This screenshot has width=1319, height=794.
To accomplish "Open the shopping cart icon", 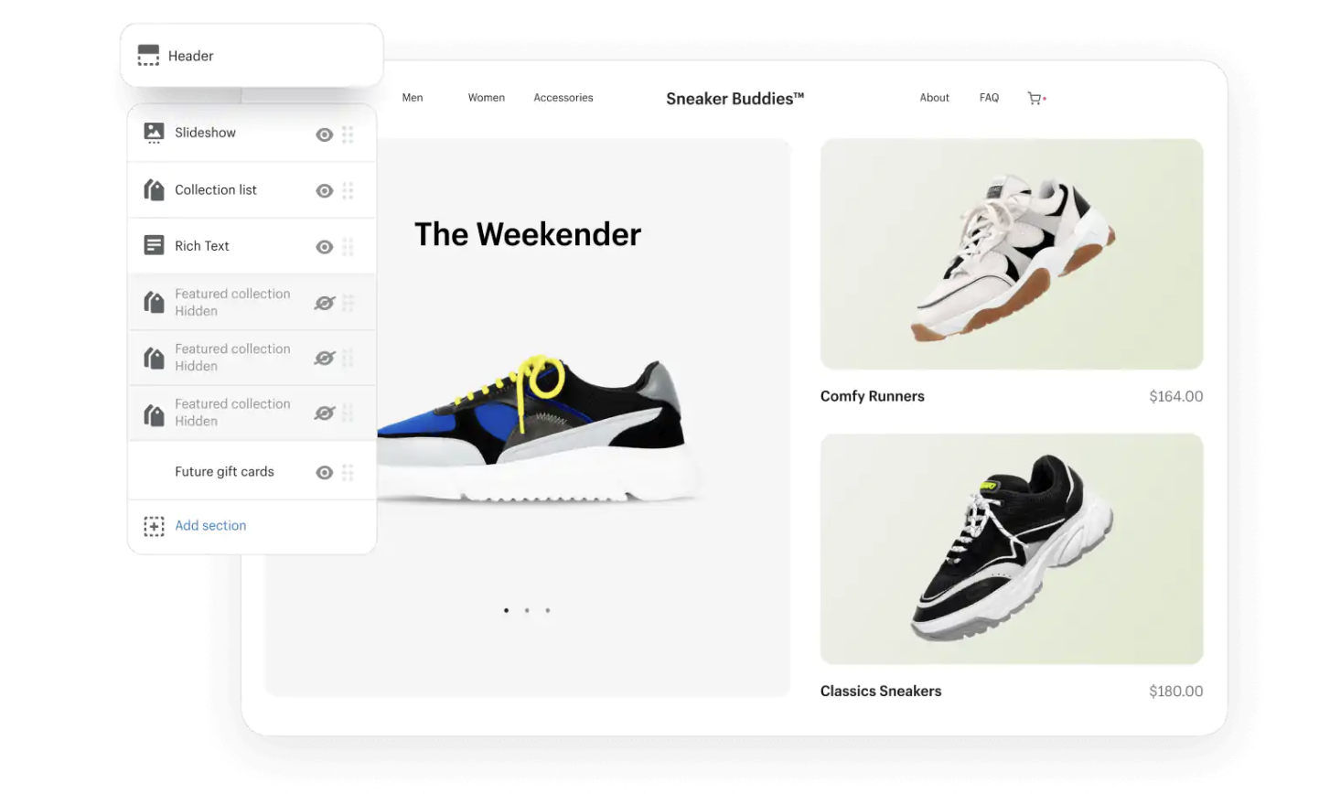I will click(1035, 98).
